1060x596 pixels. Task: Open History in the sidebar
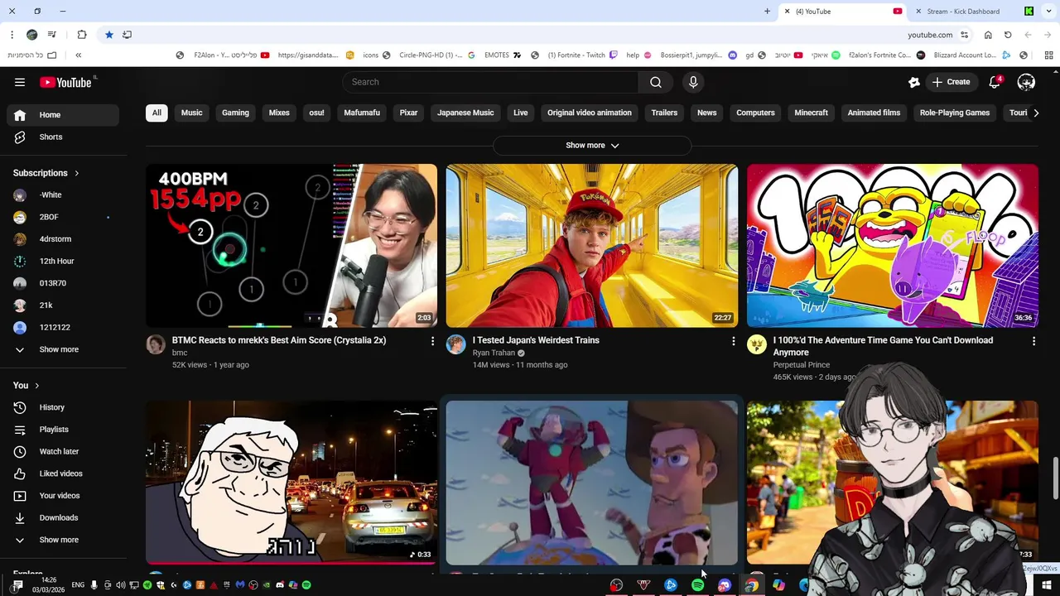pyautogui.click(x=62, y=407)
